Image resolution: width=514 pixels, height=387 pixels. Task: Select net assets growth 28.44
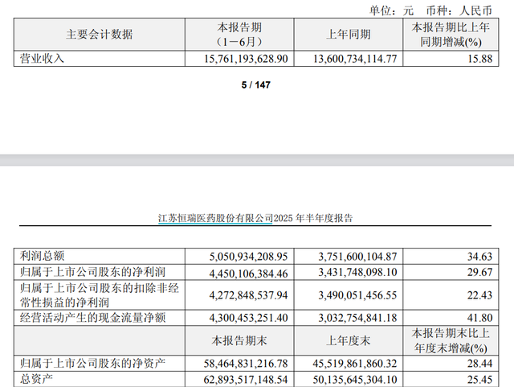[x=480, y=364]
